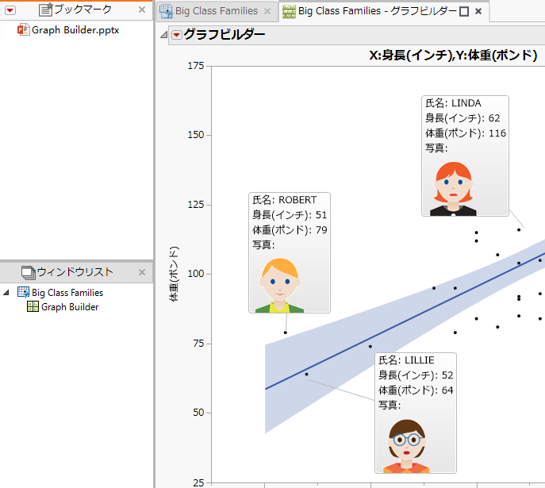Open the グラフビルダー red triangle menu
The width and height of the screenshot is (545, 488).
tap(177, 35)
